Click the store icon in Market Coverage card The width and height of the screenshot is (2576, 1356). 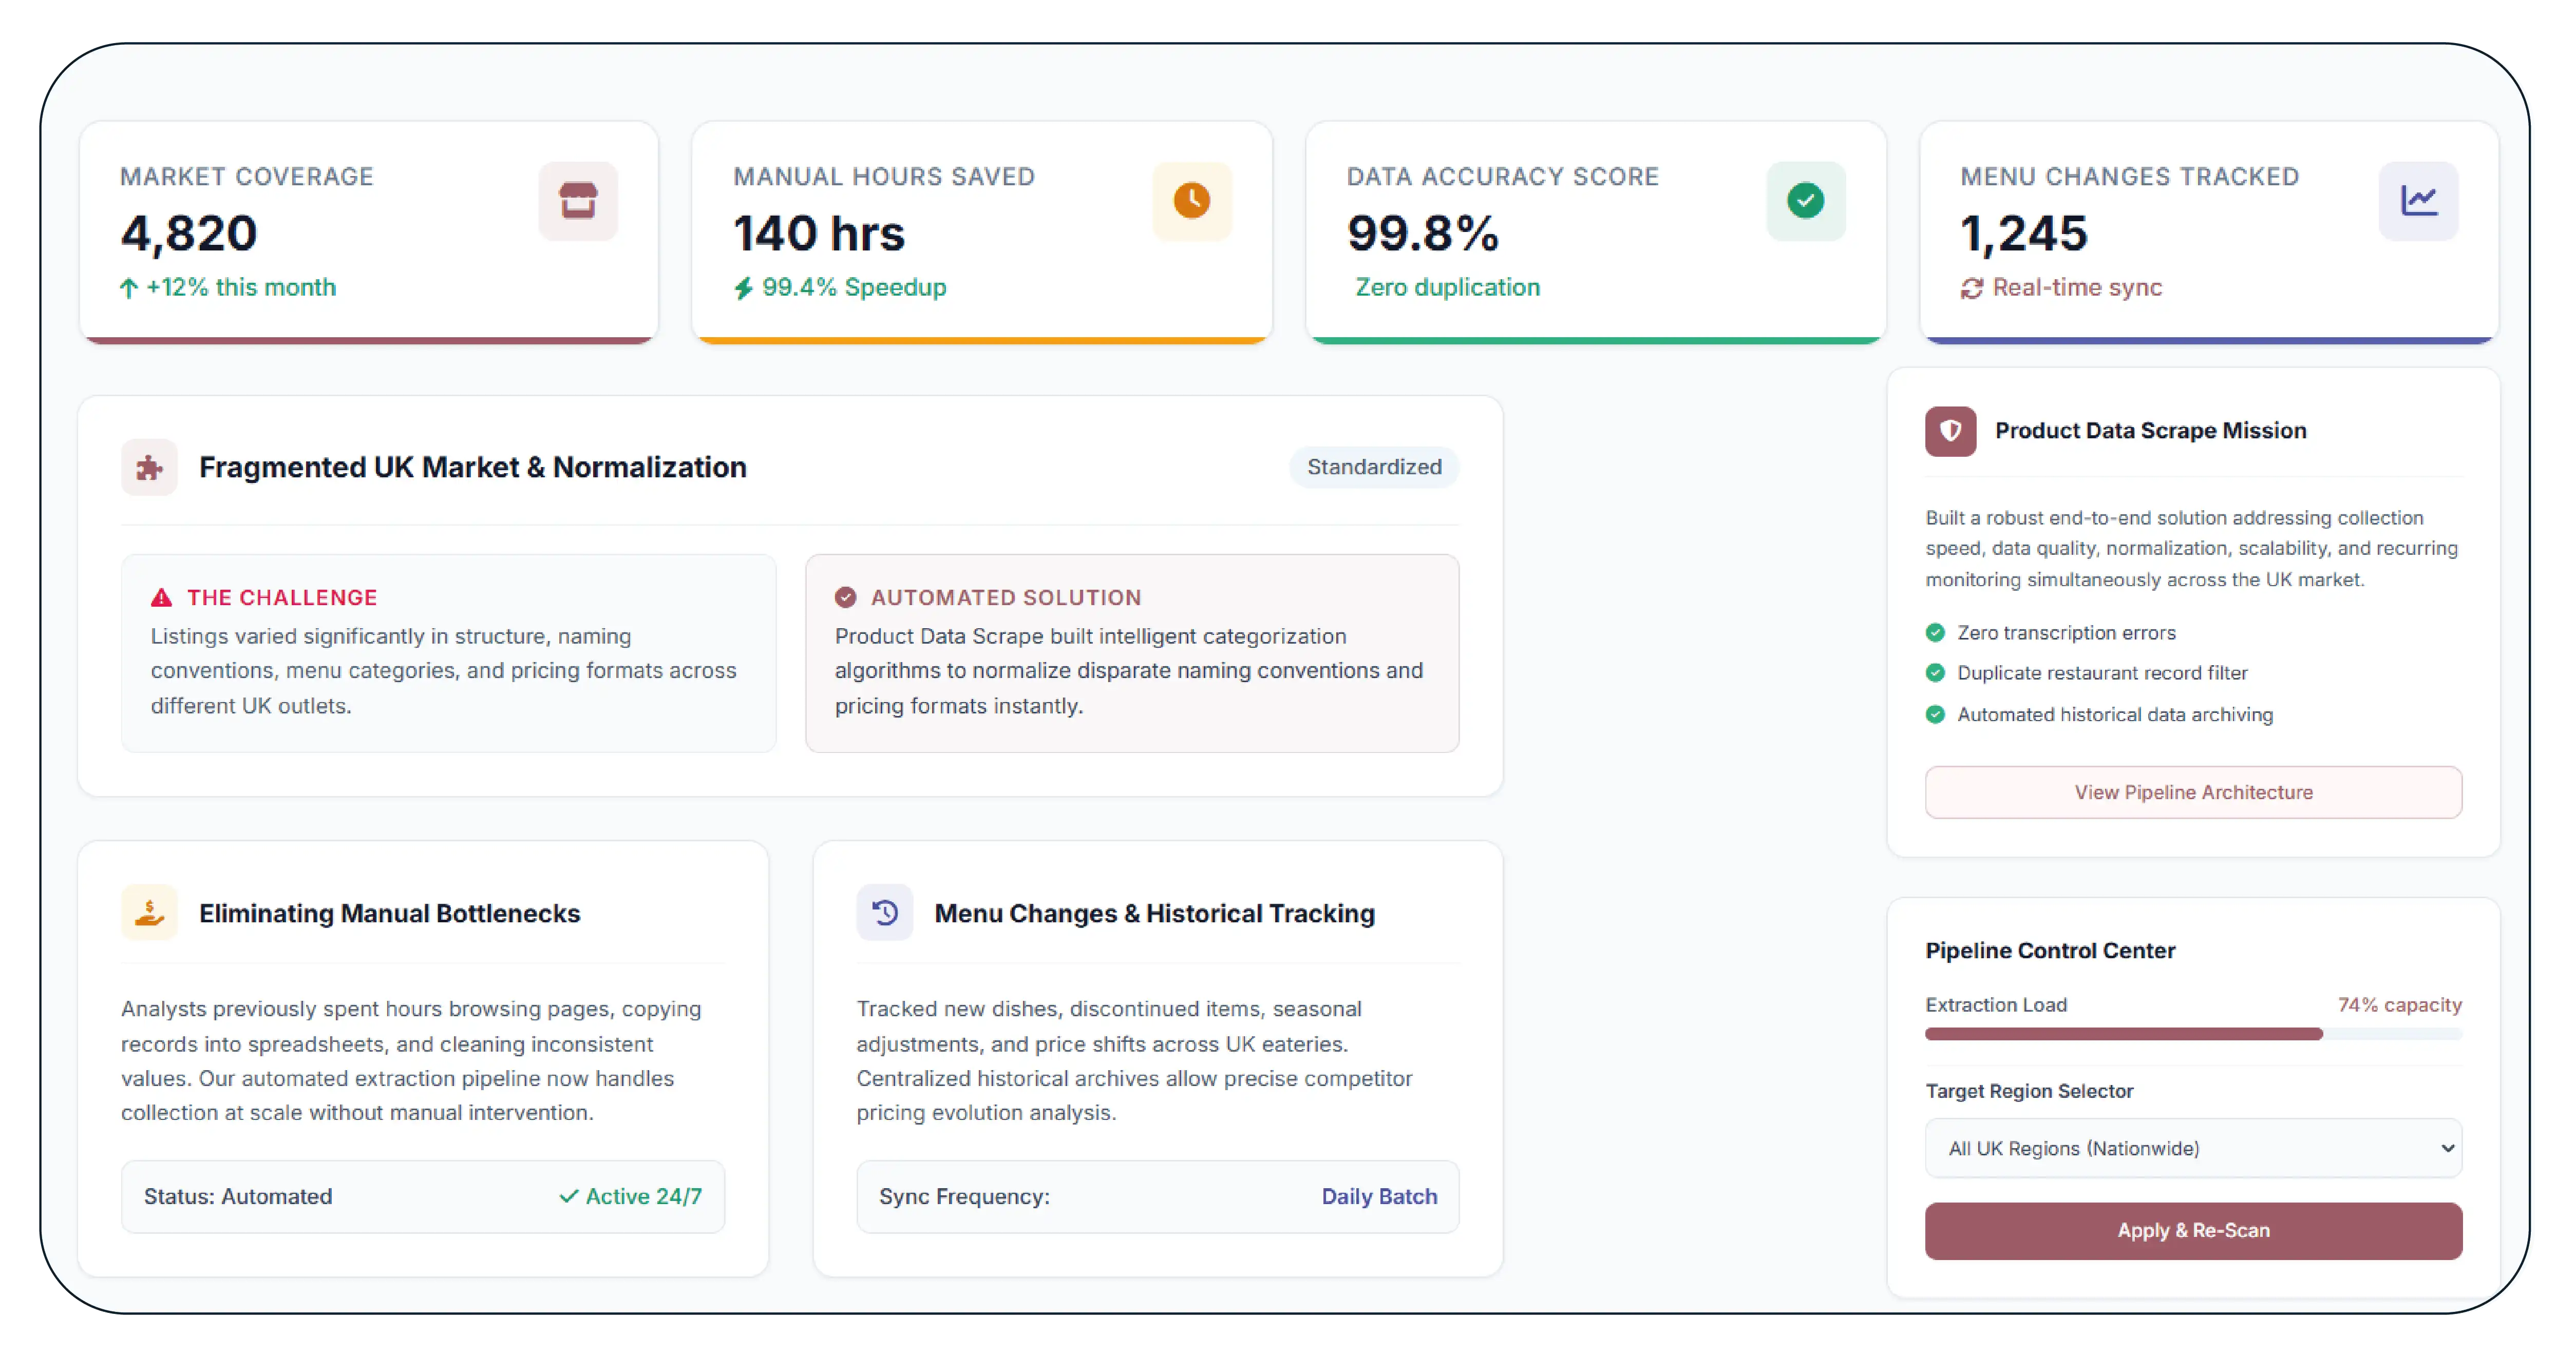pos(578,201)
